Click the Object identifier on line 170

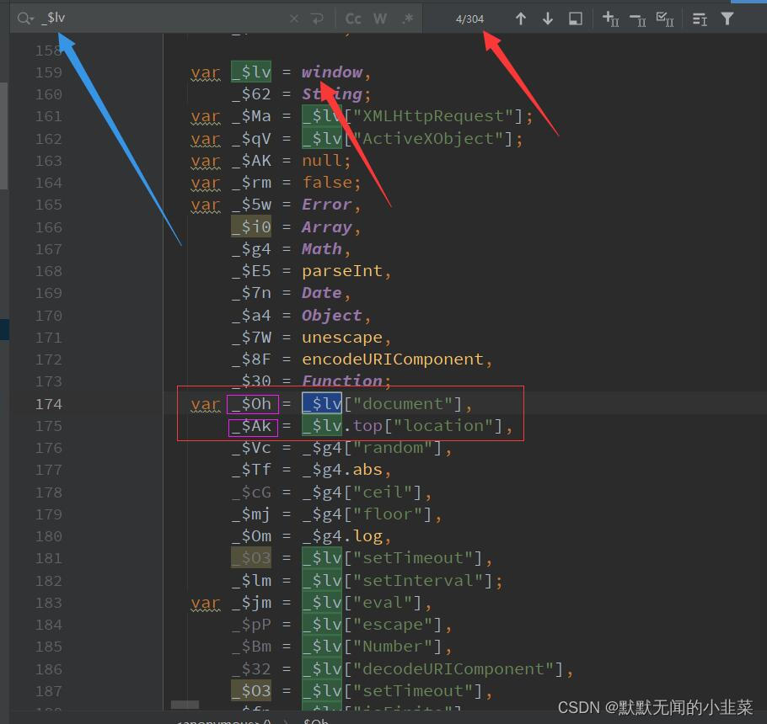tap(332, 316)
